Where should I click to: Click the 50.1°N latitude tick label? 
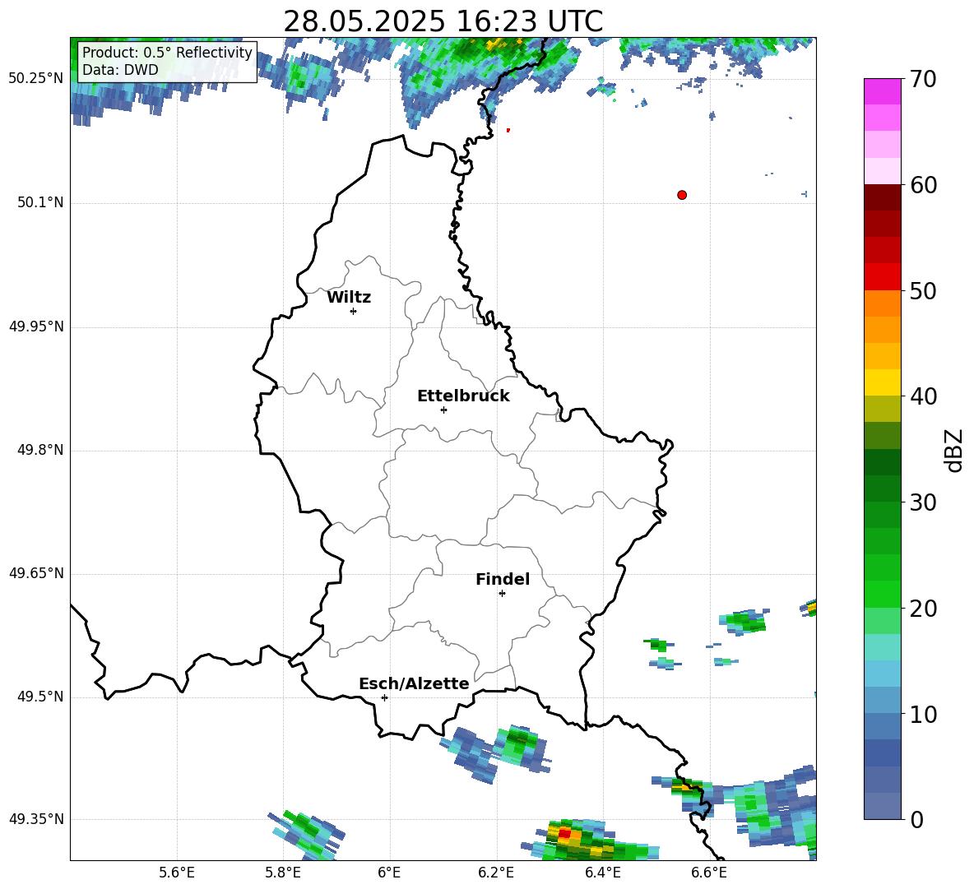coord(40,202)
